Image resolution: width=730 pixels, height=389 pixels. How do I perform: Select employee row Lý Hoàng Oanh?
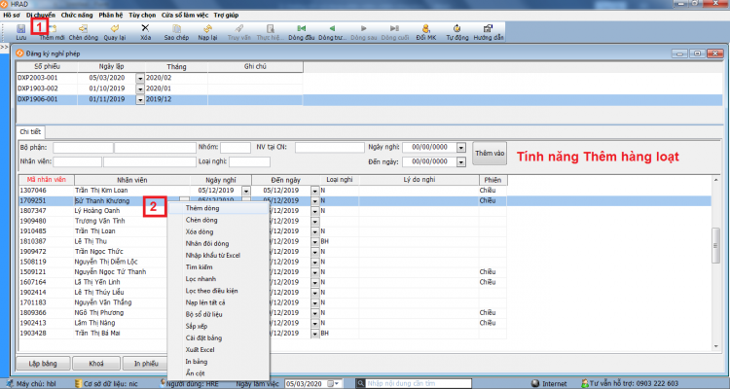(x=365, y=211)
